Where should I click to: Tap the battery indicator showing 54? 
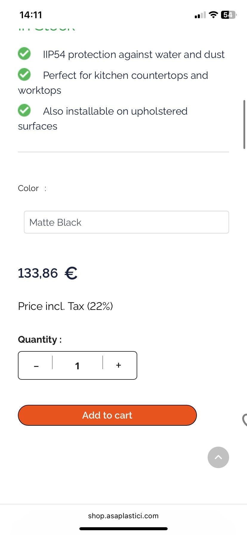[x=228, y=15]
